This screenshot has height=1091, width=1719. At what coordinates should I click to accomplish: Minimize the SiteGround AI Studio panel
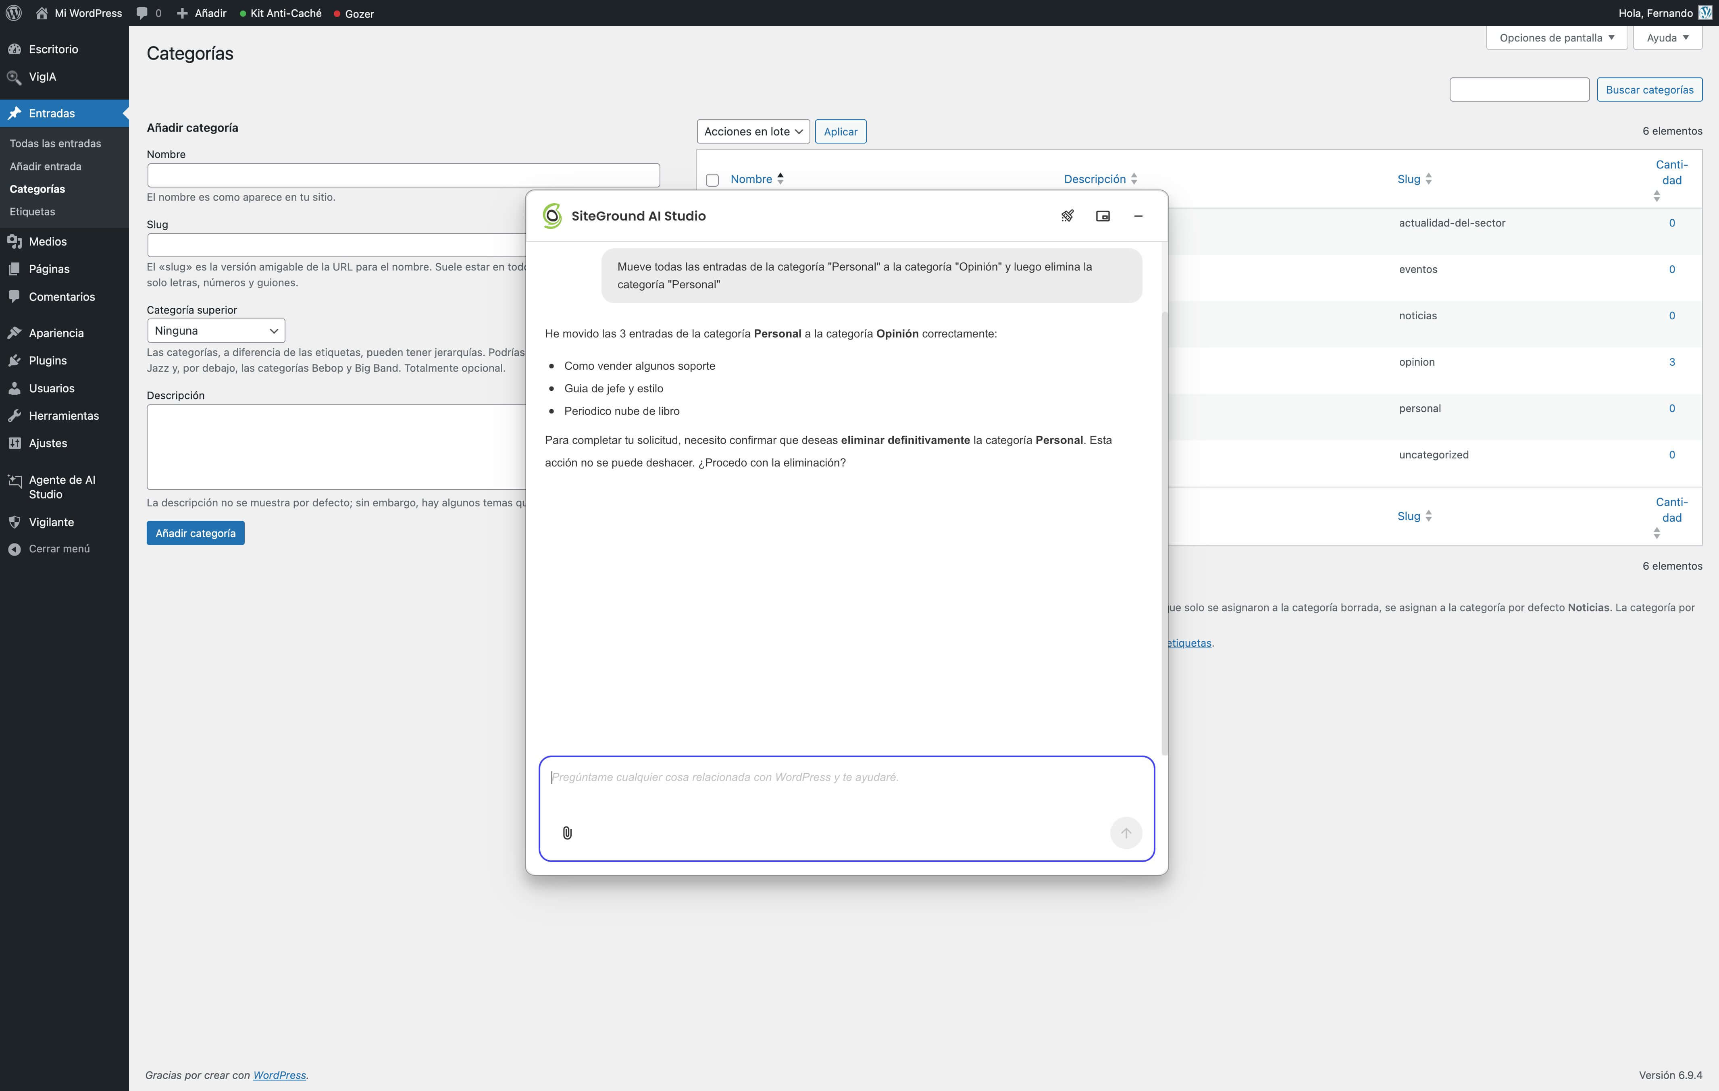1138,216
